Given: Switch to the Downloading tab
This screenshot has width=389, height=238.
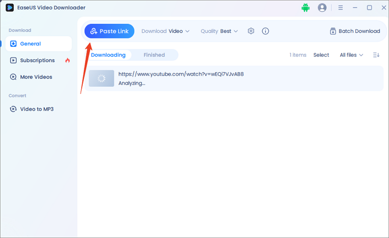Looking at the screenshot, I should point(108,55).
